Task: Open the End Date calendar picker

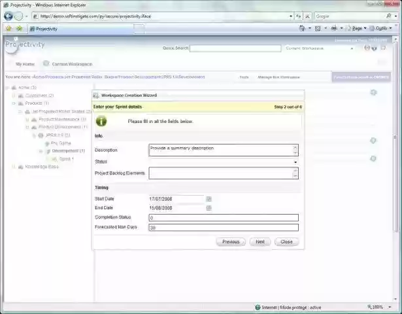Action: (209, 208)
